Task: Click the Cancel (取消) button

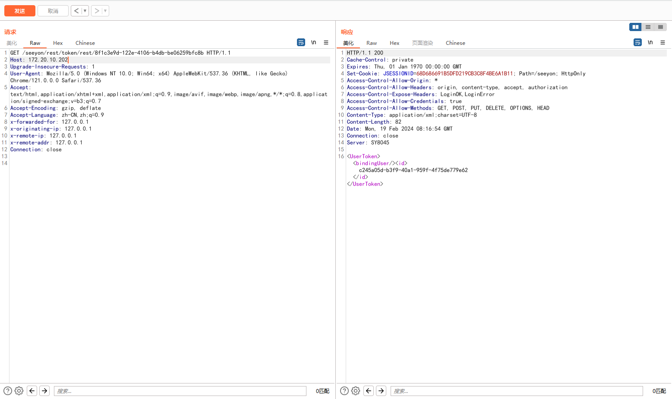Action: pos(53,11)
